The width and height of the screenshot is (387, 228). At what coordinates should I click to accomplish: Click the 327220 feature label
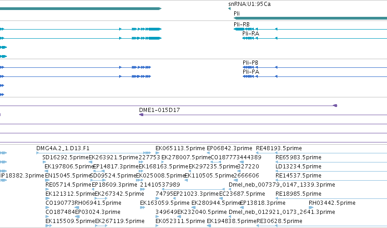click(x=248, y=167)
